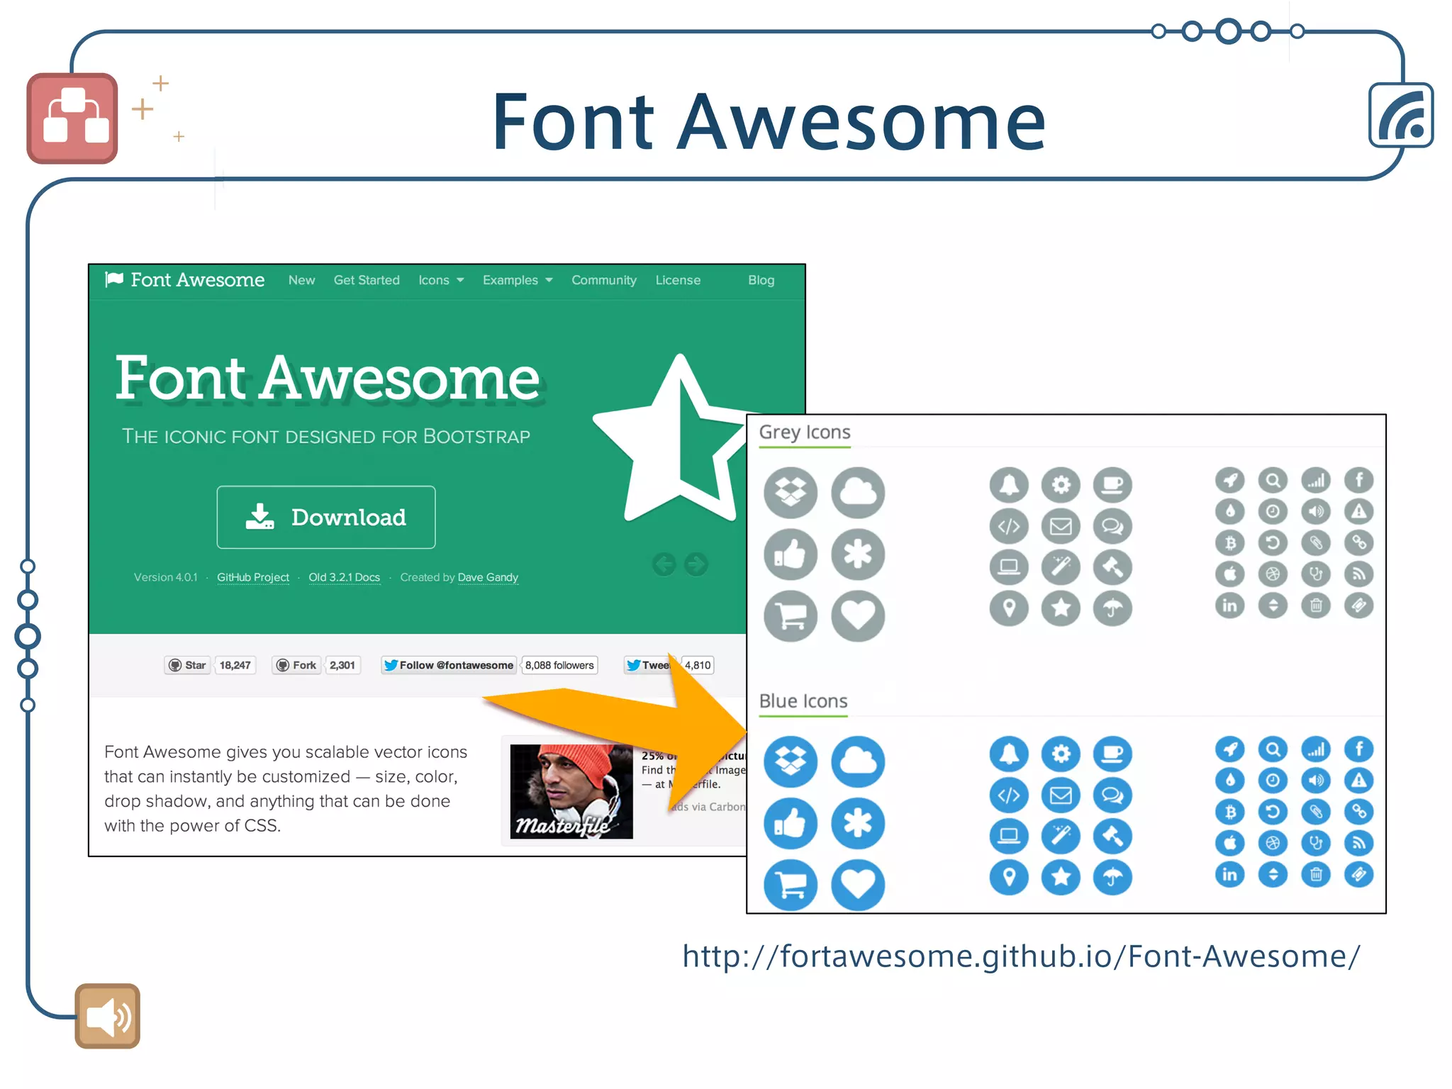Click the grey shopping cart icon
The width and height of the screenshot is (1452, 1089).
(x=791, y=615)
